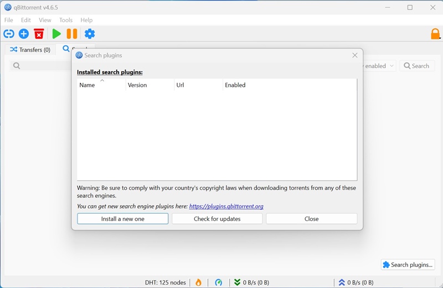
Task: Click the blue upload speed arrow icon
Action: [342, 282]
